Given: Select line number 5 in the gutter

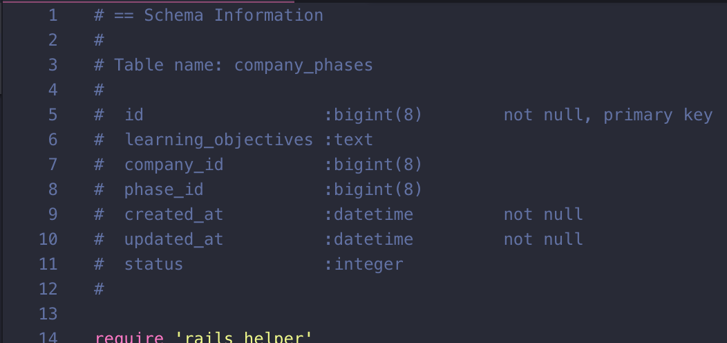Looking at the screenshot, I should 53,115.
